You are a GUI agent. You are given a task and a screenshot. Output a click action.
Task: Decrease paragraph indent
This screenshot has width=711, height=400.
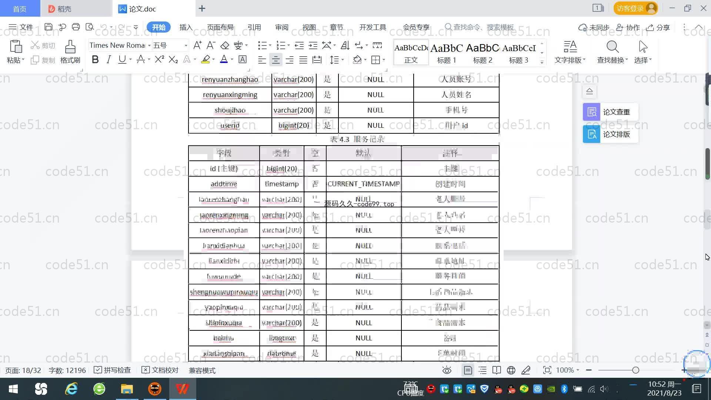click(x=299, y=46)
